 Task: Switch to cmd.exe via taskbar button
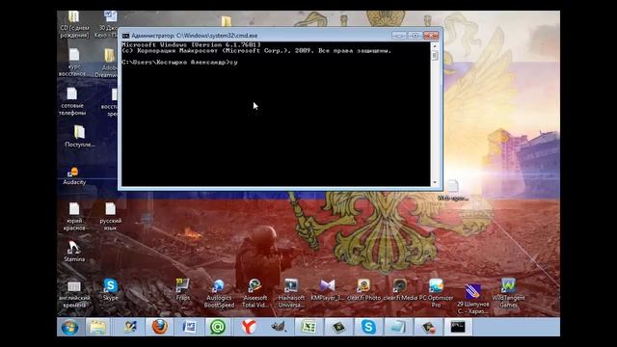coord(458,327)
